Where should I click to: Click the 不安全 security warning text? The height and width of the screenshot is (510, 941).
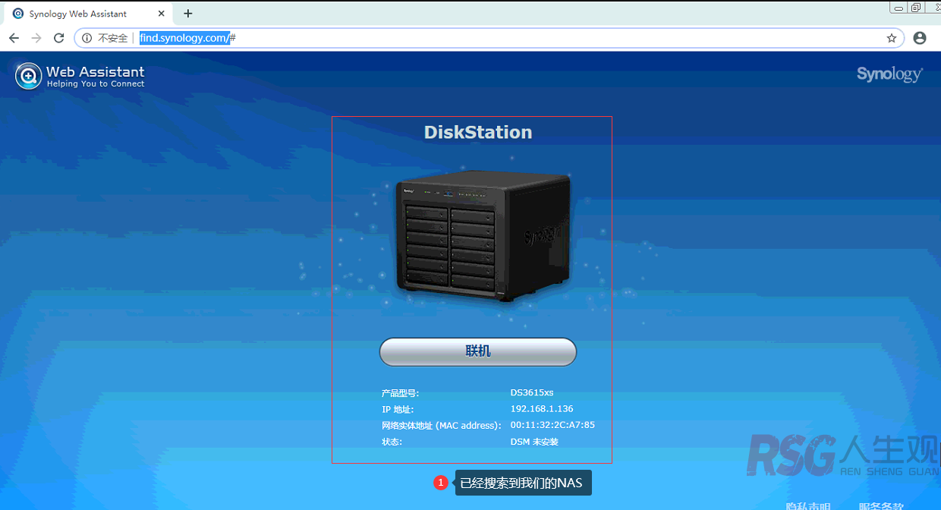pyautogui.click(x=112, y=38)
